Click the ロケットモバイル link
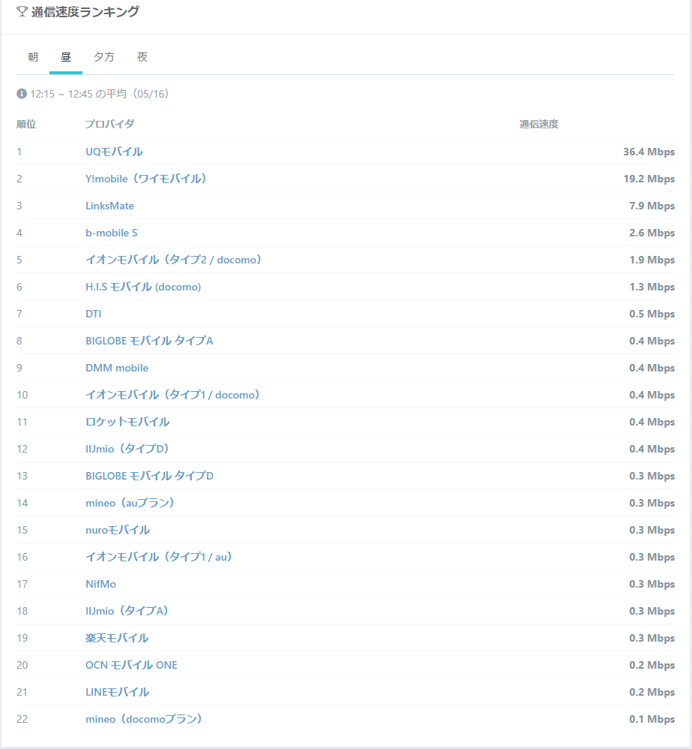This screenshot has height=749, width=692. [127, 422]
